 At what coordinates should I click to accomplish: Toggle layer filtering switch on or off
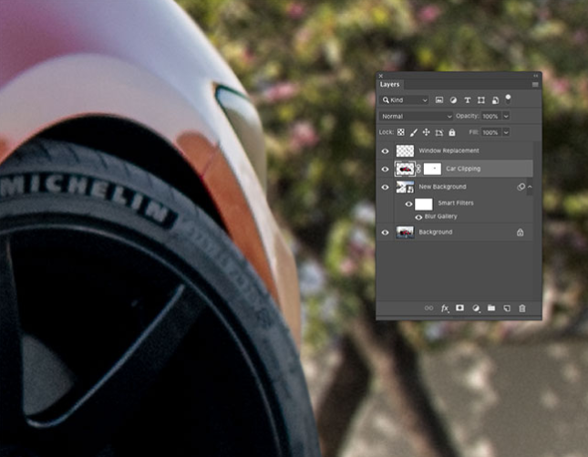(x=508, y=99)
